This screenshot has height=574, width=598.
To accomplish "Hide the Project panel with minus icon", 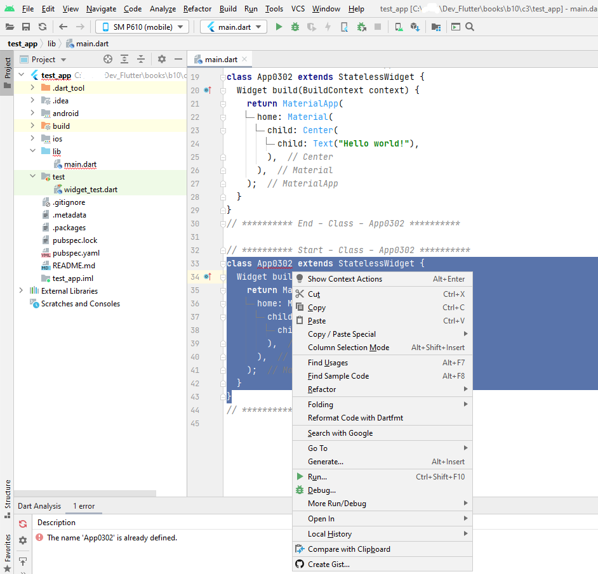I will point(178,59).
